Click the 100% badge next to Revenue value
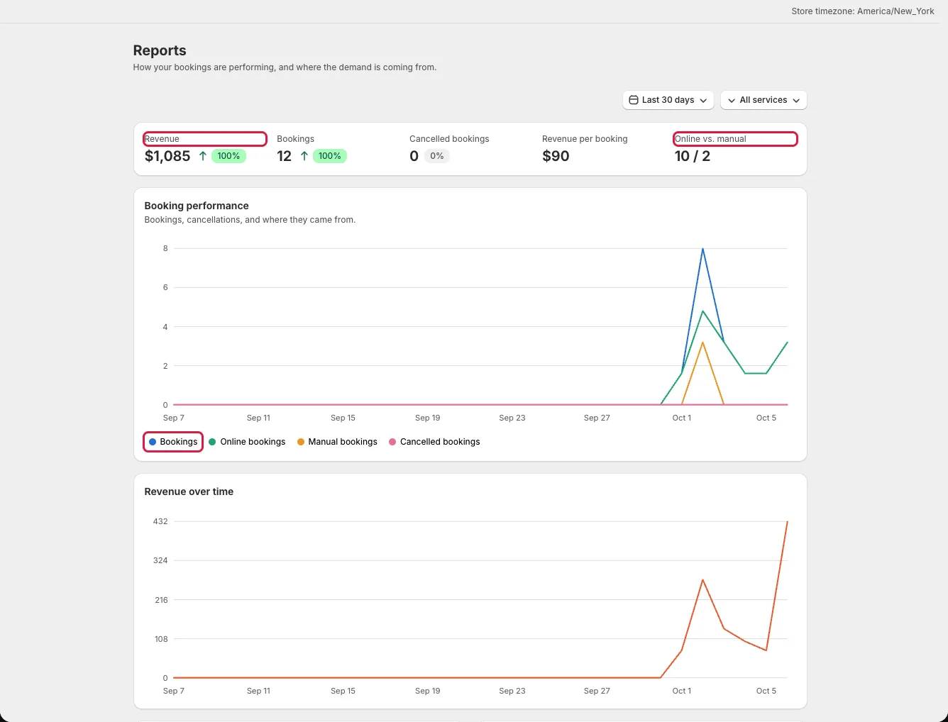Viewport: 948px width, 722px height. tap(228, 156)
